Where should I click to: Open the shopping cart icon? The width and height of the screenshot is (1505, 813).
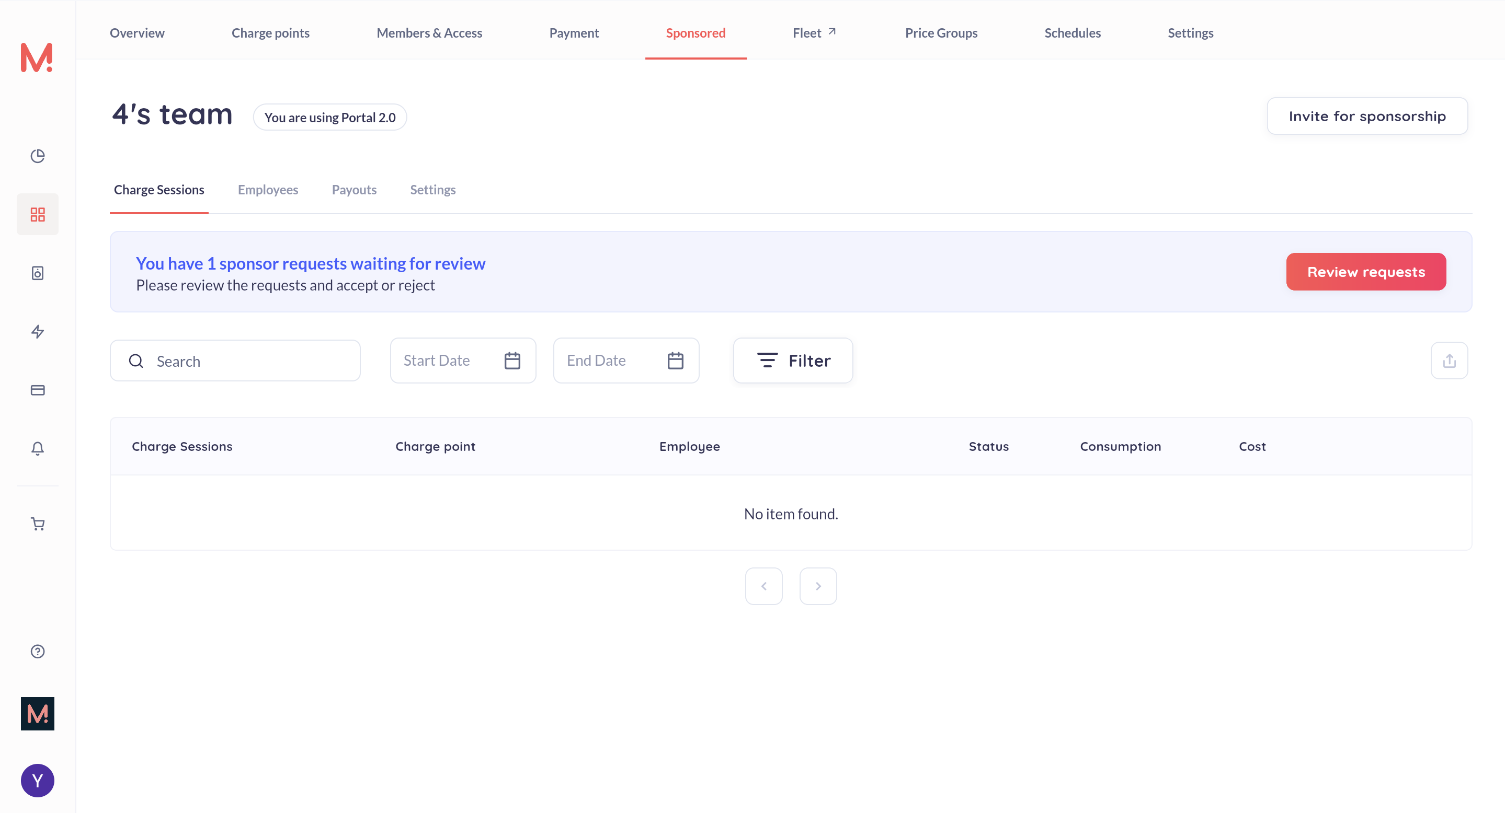38,524
